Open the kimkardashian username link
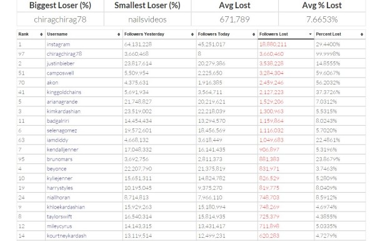375x241 pixels. 63,111
